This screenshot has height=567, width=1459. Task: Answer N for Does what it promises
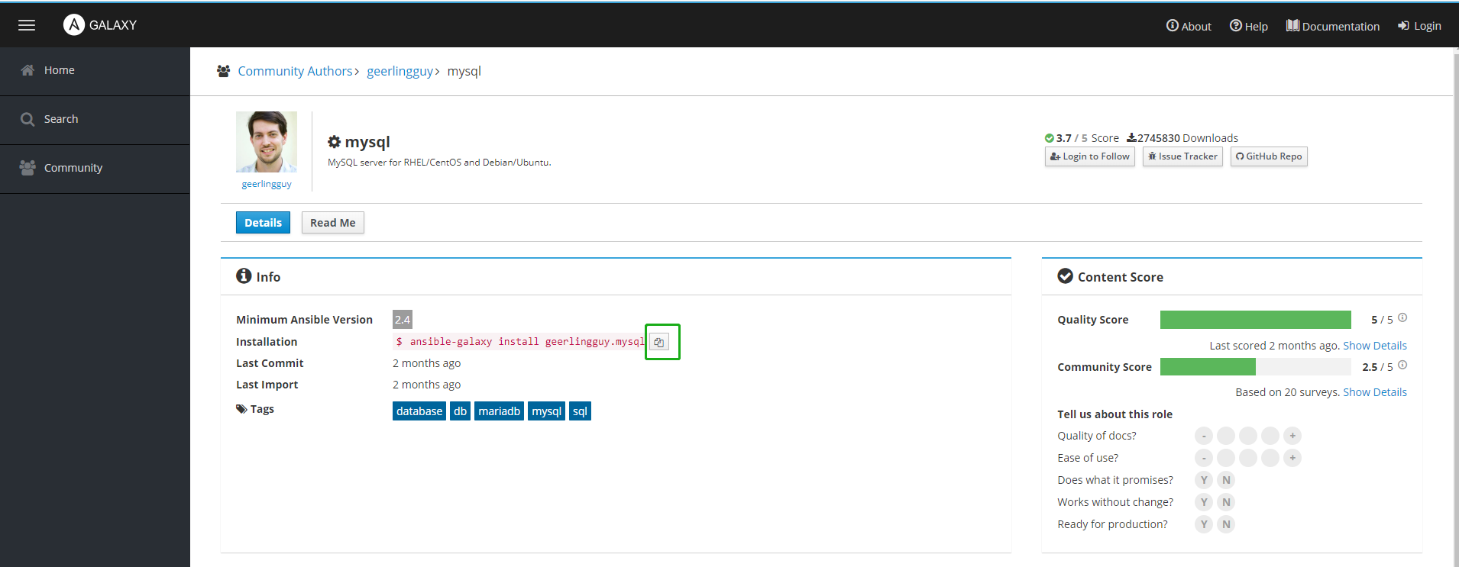click(1226, 480)
